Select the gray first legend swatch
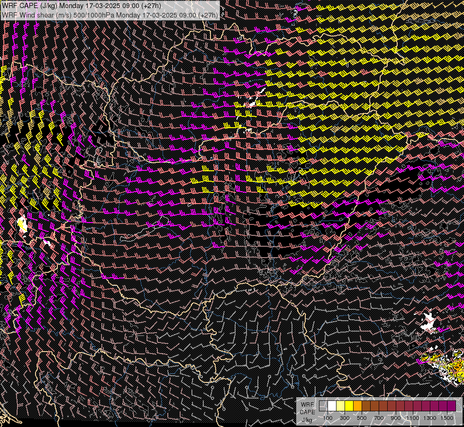 pyautogui.click(x=323, y=406)
